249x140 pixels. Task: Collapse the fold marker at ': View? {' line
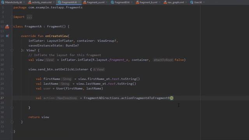coord(12,50)
